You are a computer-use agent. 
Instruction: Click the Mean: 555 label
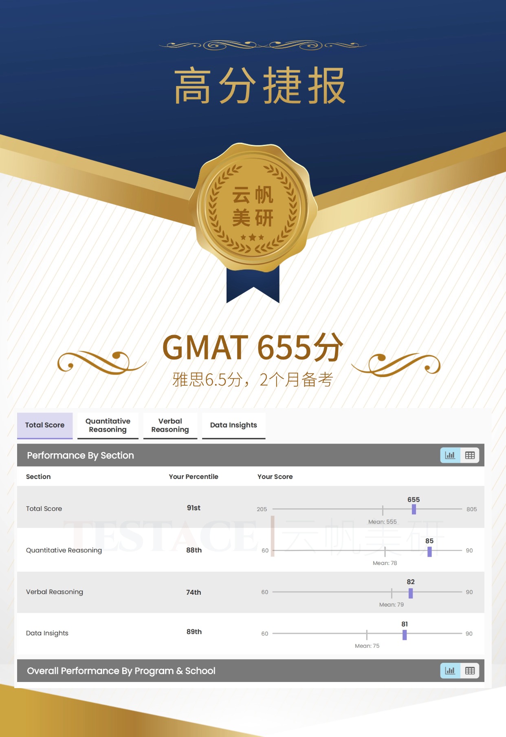point(383,522)
